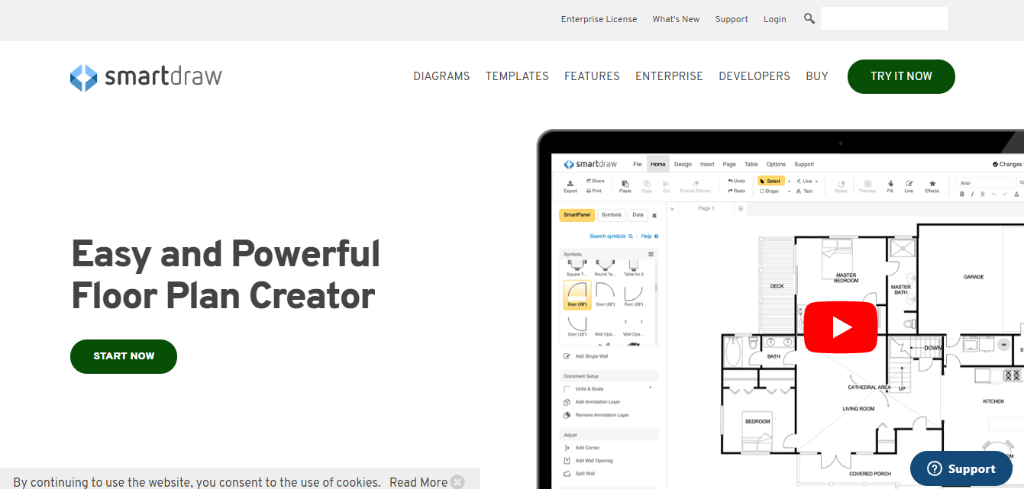Screen dimensions: 1024x489
Task: Open the Table ribbon tab
Action: 751,164
